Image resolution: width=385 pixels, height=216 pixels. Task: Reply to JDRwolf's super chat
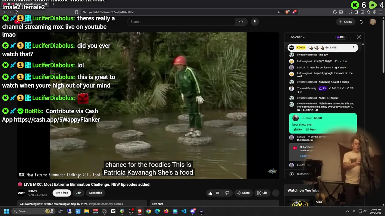point(311,130)
